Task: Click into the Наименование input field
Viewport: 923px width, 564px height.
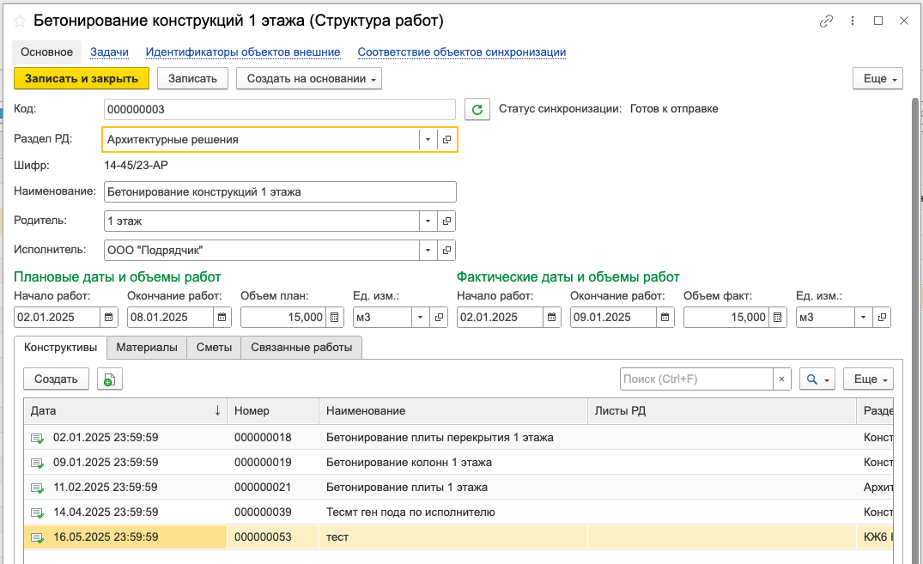Action: click(x=279, y=191)
